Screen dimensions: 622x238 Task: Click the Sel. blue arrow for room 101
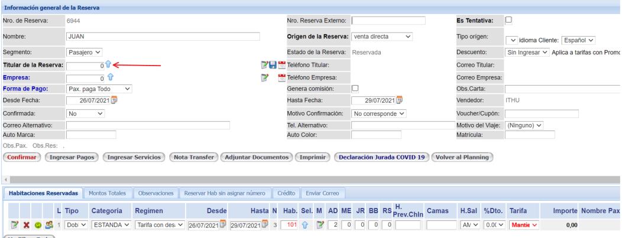tap(305, 225)
